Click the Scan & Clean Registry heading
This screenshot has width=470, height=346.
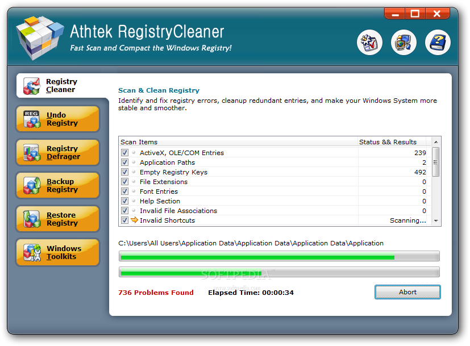[x=159, y=90]
